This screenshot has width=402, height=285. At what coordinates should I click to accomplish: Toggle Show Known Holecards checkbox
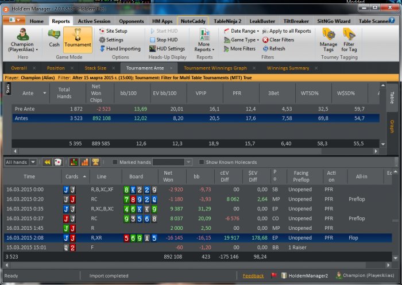202,162
